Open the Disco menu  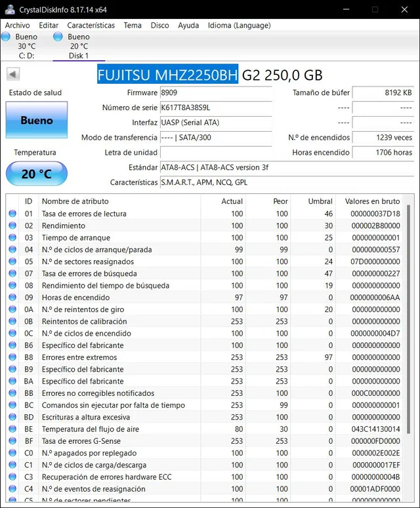coord(159,25)
